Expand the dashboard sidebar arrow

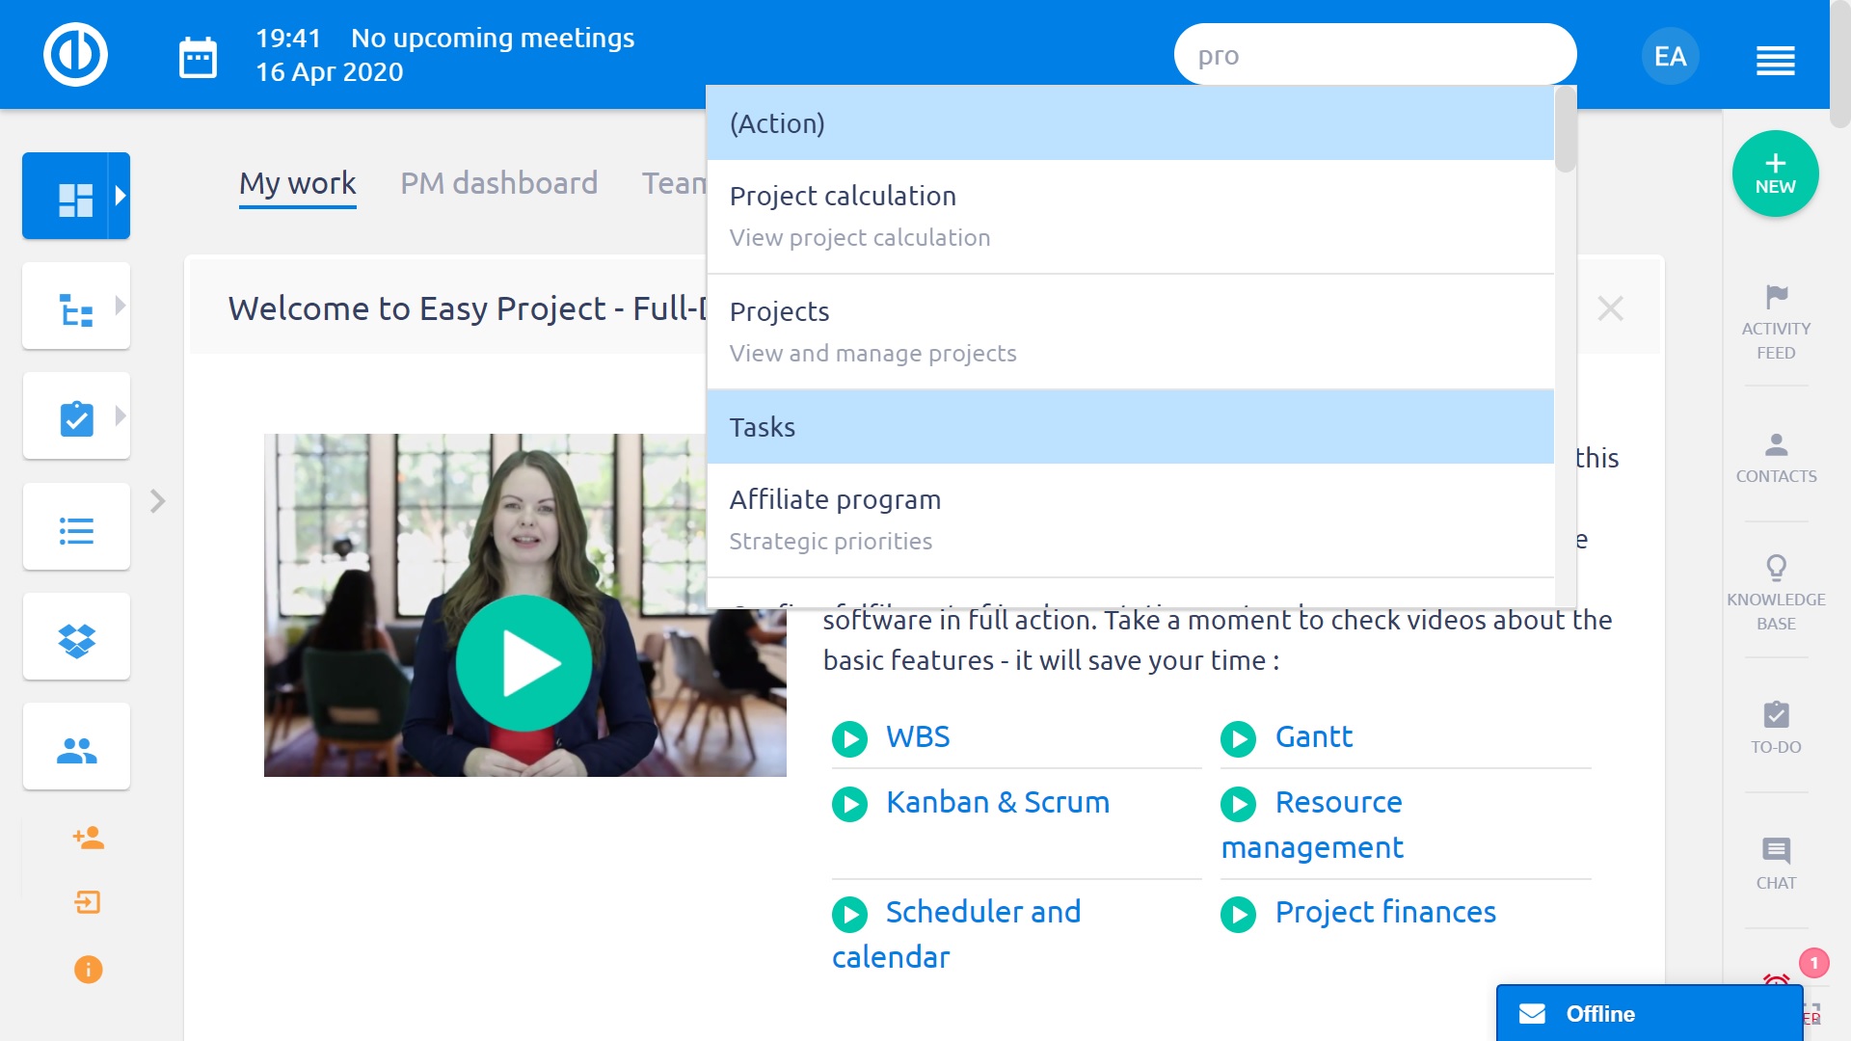click(120, 196)
